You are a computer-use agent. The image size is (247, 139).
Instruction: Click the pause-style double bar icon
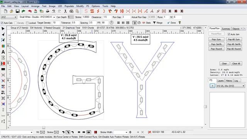(123, 23)
